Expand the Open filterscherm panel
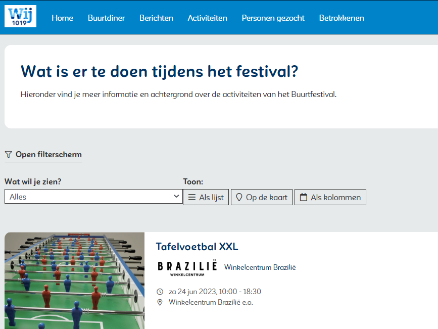 tap(48, 155)
